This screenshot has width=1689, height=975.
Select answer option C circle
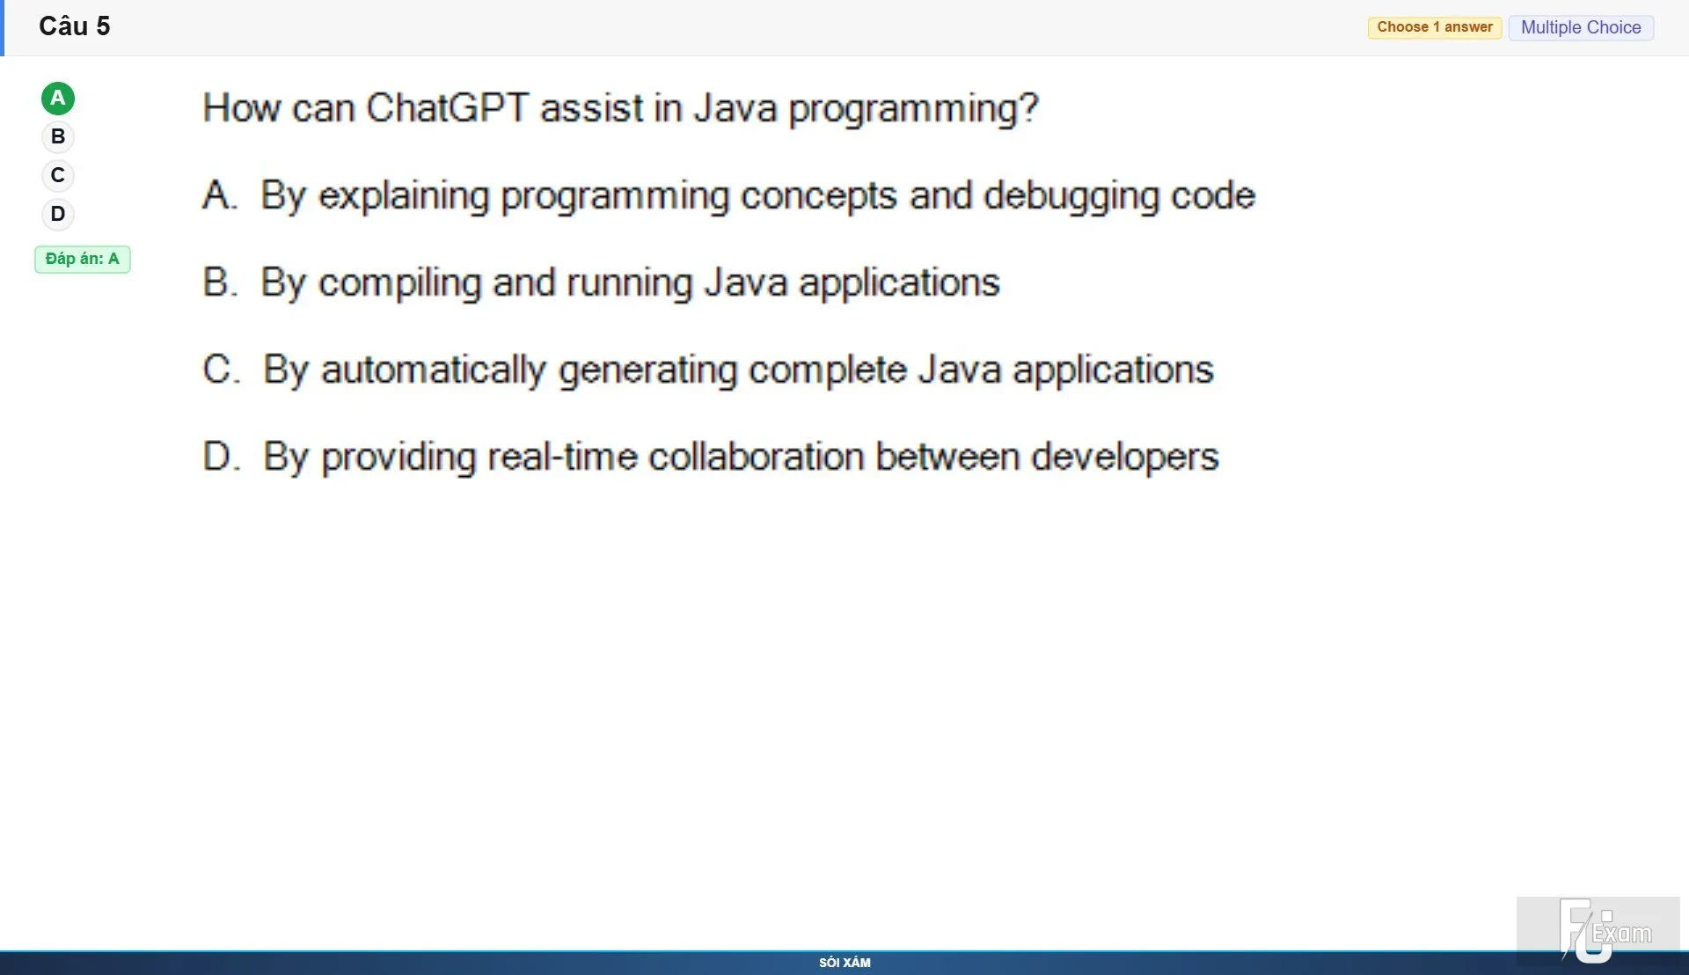pyautogui.click(x=58, y=176)
